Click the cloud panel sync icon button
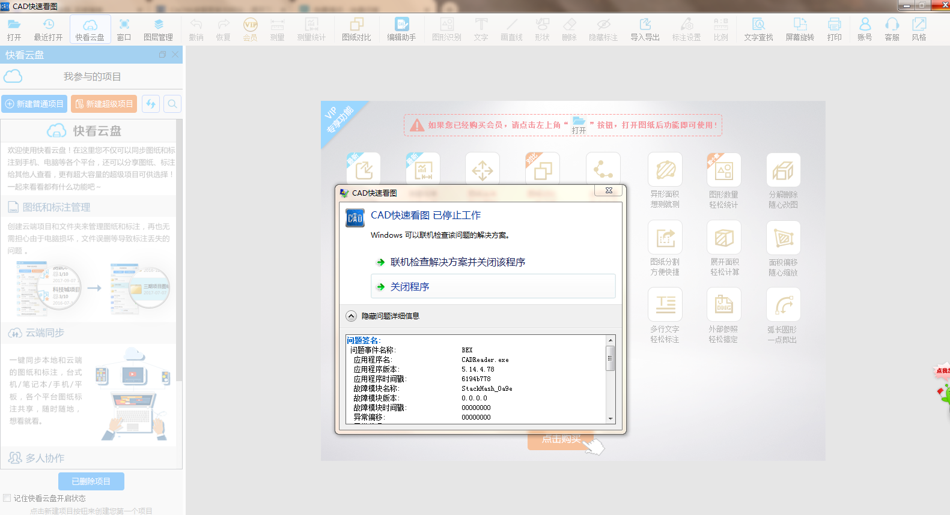Screen dimensions: 950x515 [151, 104]
